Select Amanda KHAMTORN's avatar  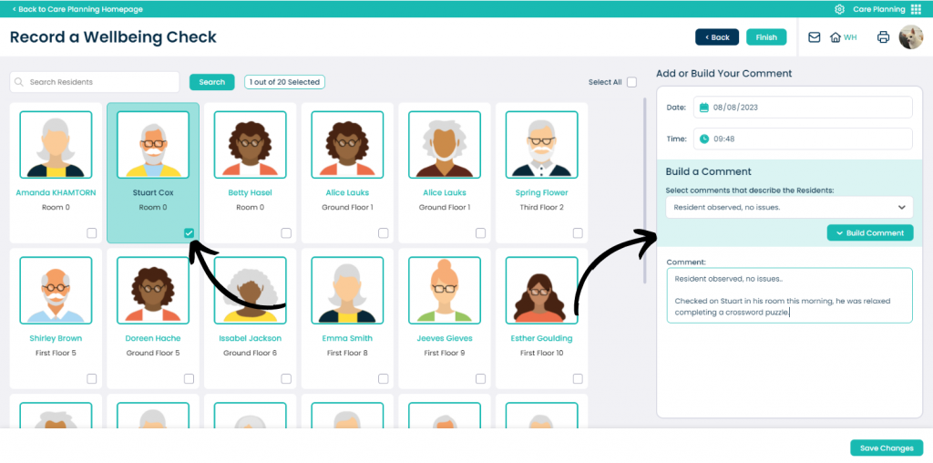56,145
